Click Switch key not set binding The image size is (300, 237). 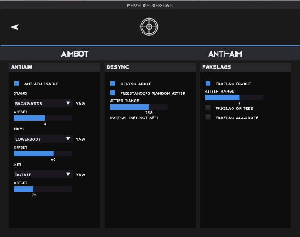[x=134, y=118]
